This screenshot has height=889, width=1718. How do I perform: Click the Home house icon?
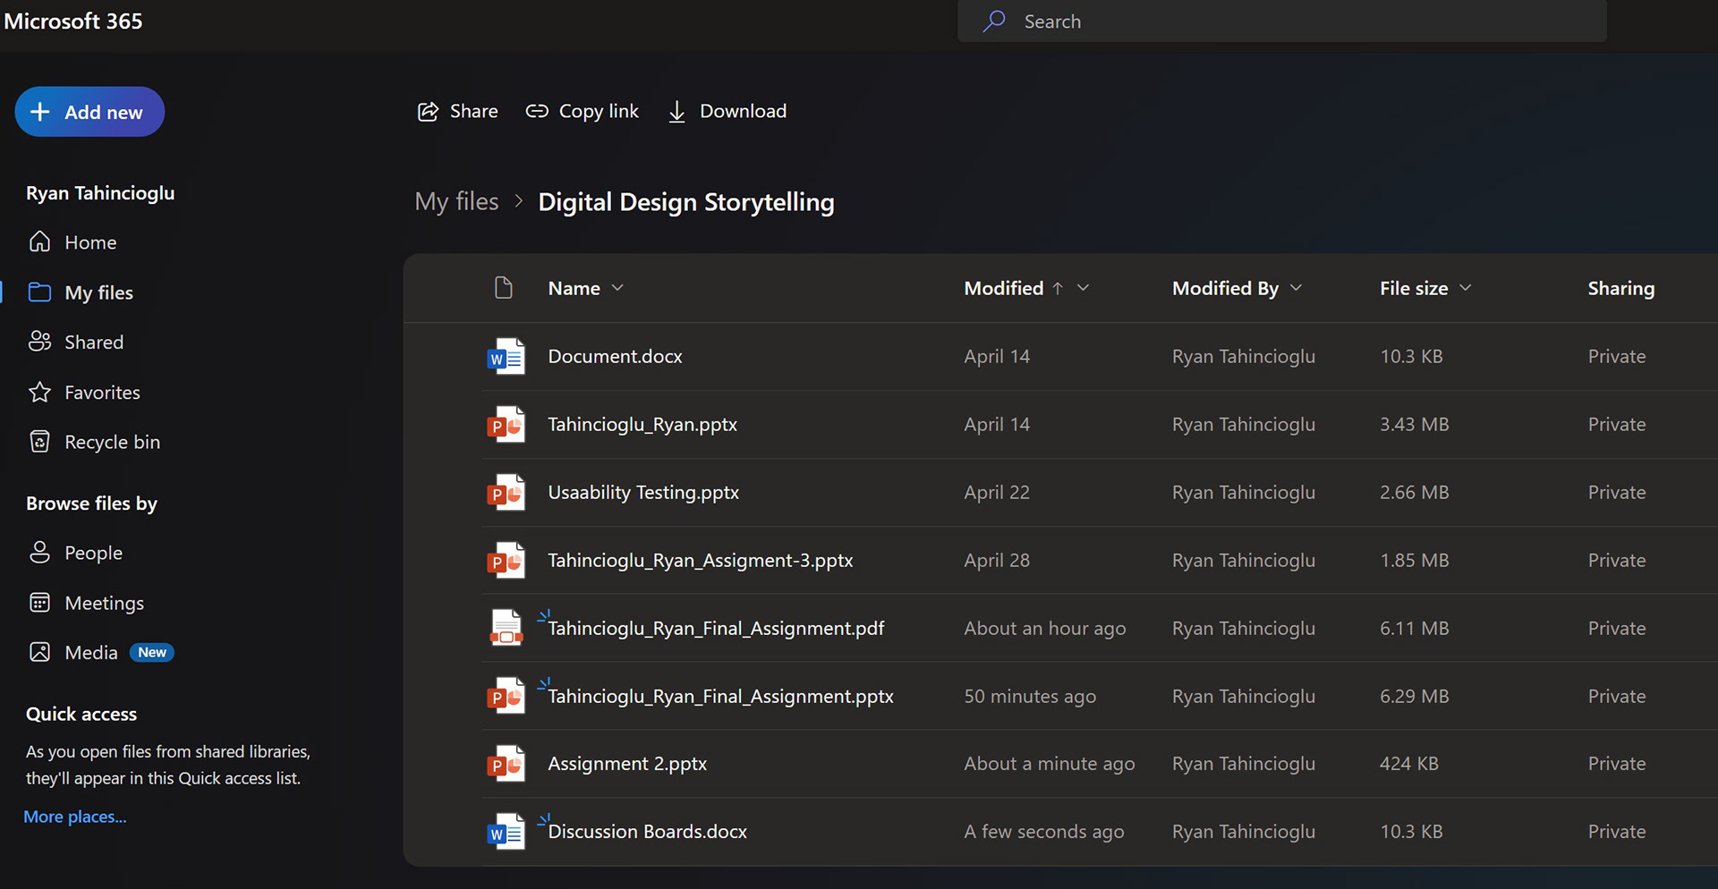point(39,241)
